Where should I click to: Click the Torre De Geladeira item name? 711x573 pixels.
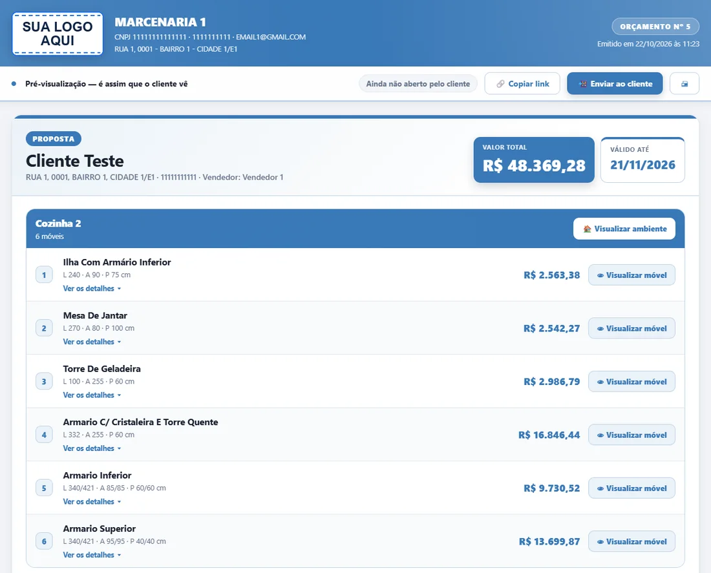(x=102, y=369)
